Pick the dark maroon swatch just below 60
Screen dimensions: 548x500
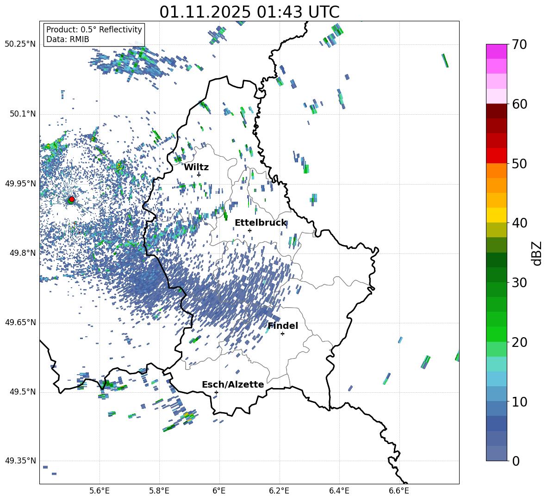coord(497,111)
